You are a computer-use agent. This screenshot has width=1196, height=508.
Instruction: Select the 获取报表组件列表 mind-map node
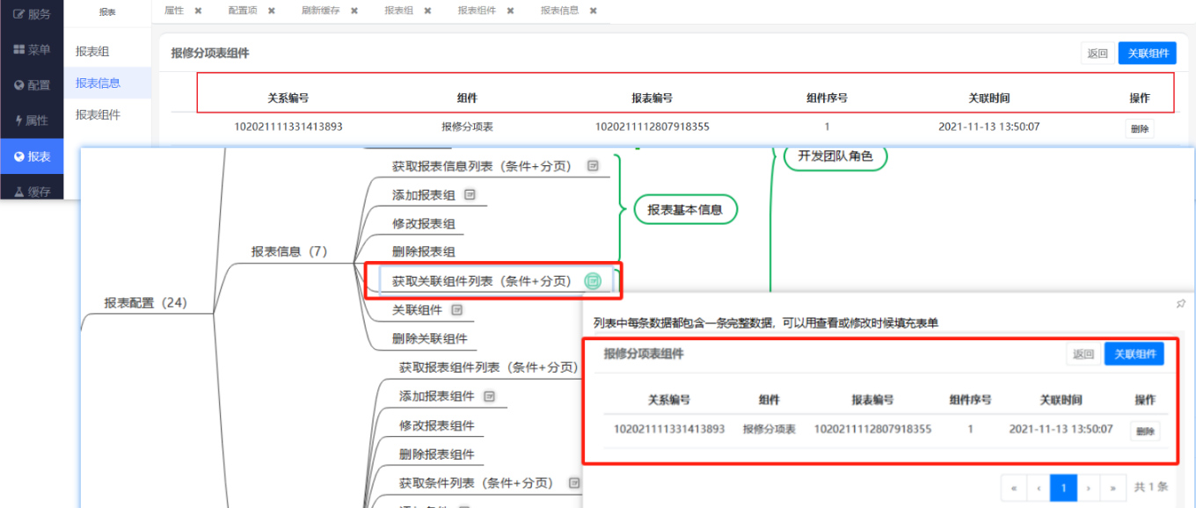pyautogui.click(x=489, y=367)
